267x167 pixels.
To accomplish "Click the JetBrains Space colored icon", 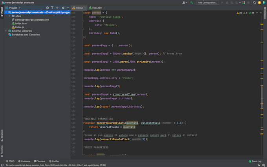I will tap(264, 3).
